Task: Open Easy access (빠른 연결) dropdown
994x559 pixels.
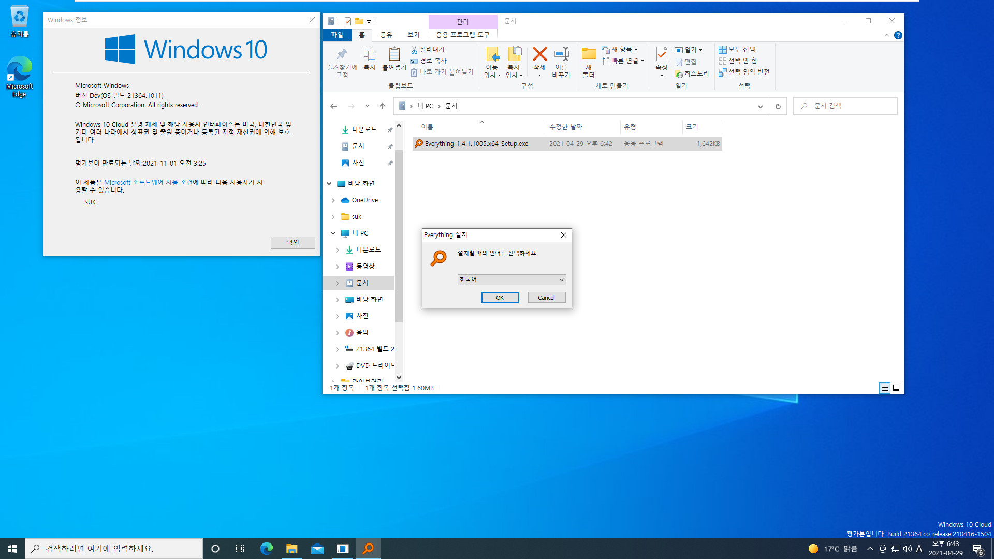Action: [x=623, y=61]
